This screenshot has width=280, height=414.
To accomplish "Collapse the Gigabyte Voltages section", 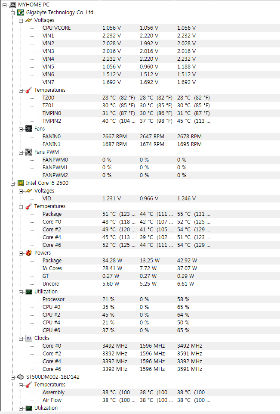I will (x=21, y=21).
